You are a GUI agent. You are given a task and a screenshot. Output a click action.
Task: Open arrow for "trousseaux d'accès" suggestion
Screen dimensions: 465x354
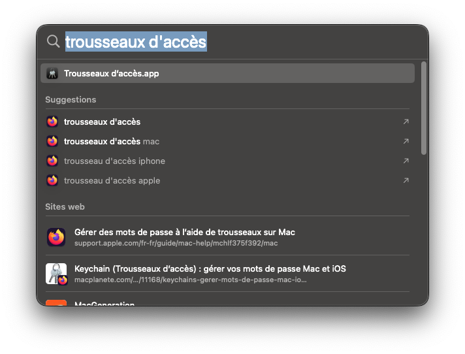tap(406, 121)
